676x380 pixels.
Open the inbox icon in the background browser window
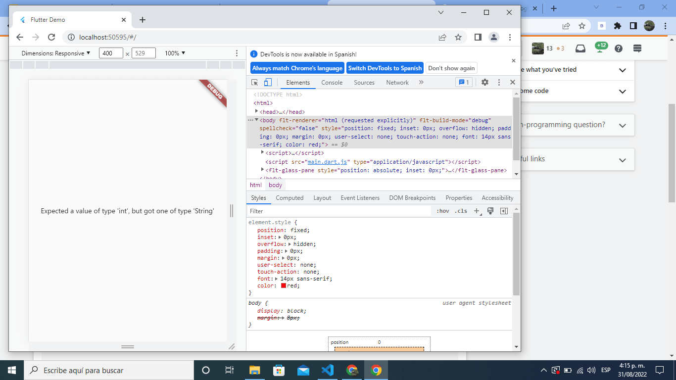coord(580,48)
